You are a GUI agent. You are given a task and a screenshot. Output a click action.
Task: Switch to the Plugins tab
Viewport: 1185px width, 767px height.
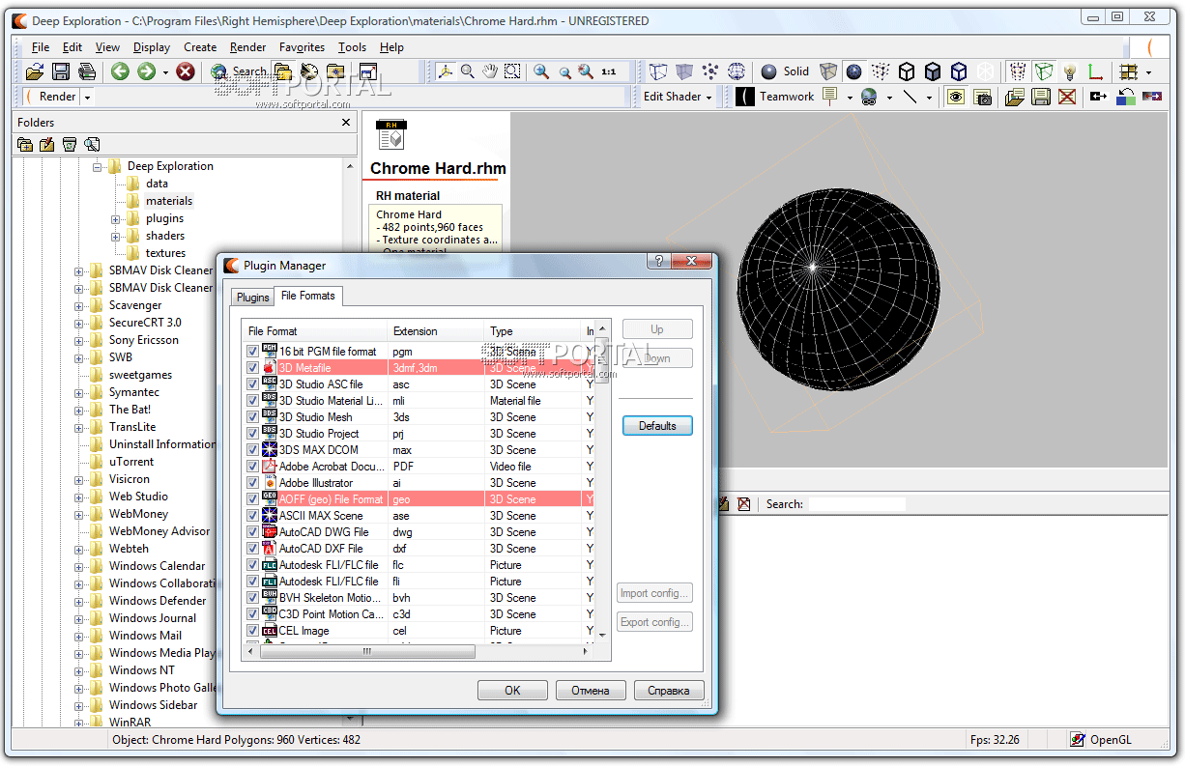(253, 298)
